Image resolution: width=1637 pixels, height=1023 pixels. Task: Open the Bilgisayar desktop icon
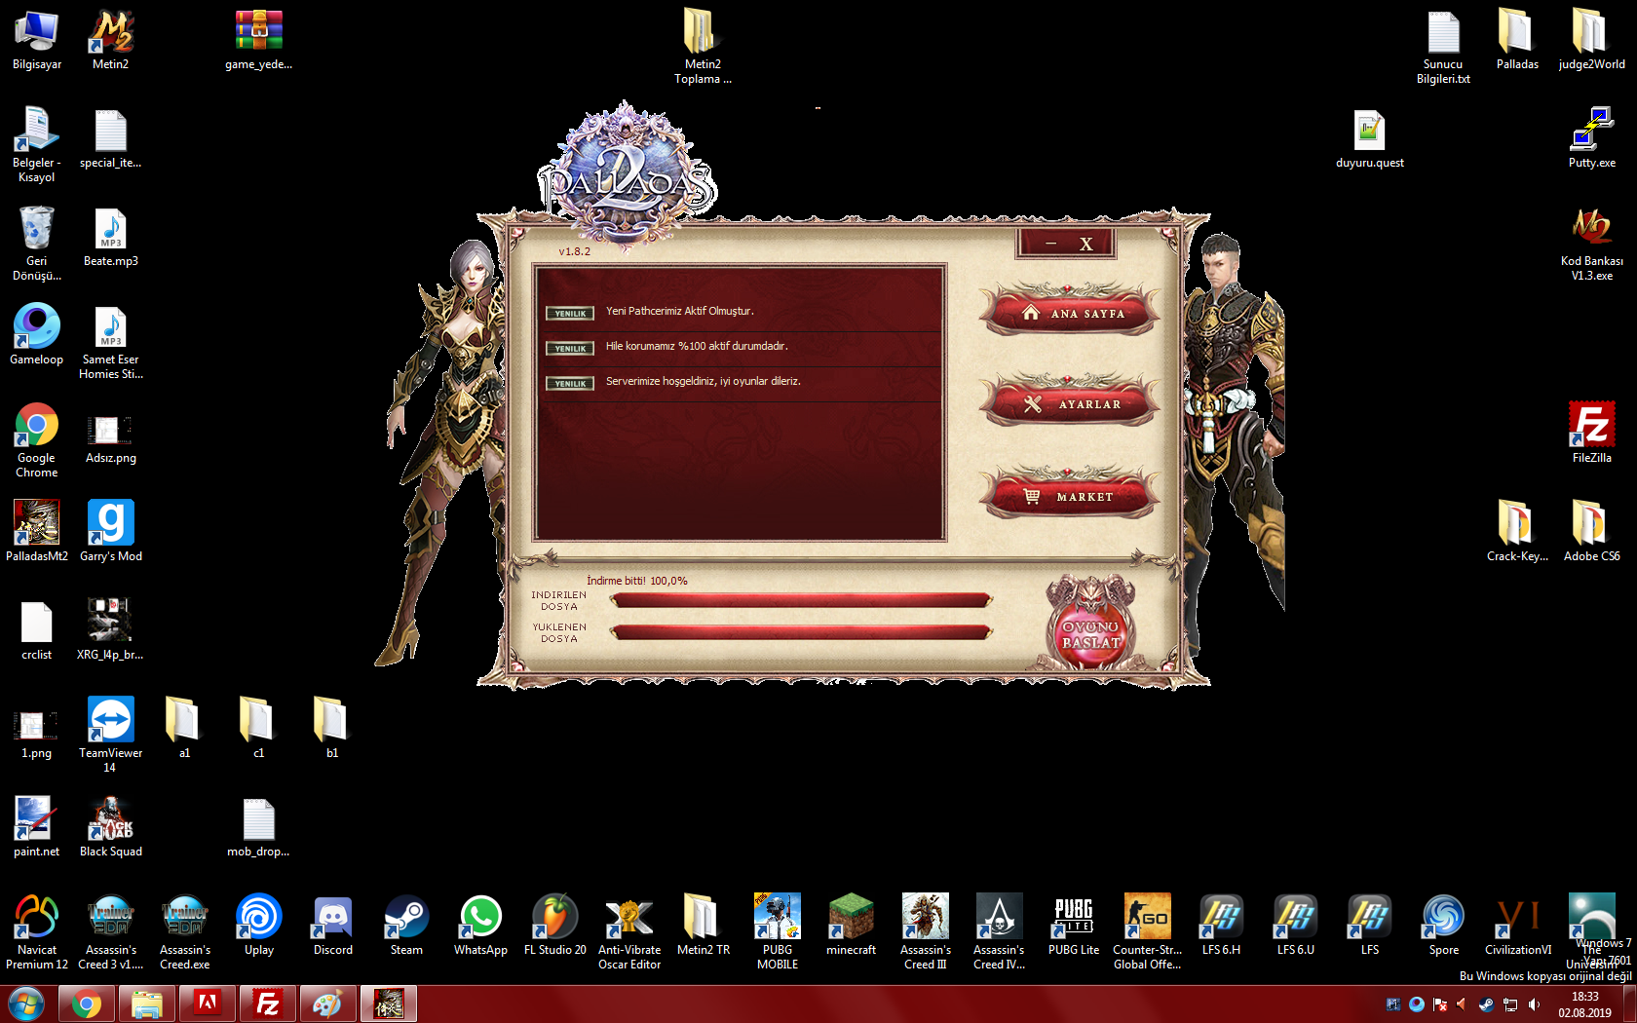(x=37, y=40)
